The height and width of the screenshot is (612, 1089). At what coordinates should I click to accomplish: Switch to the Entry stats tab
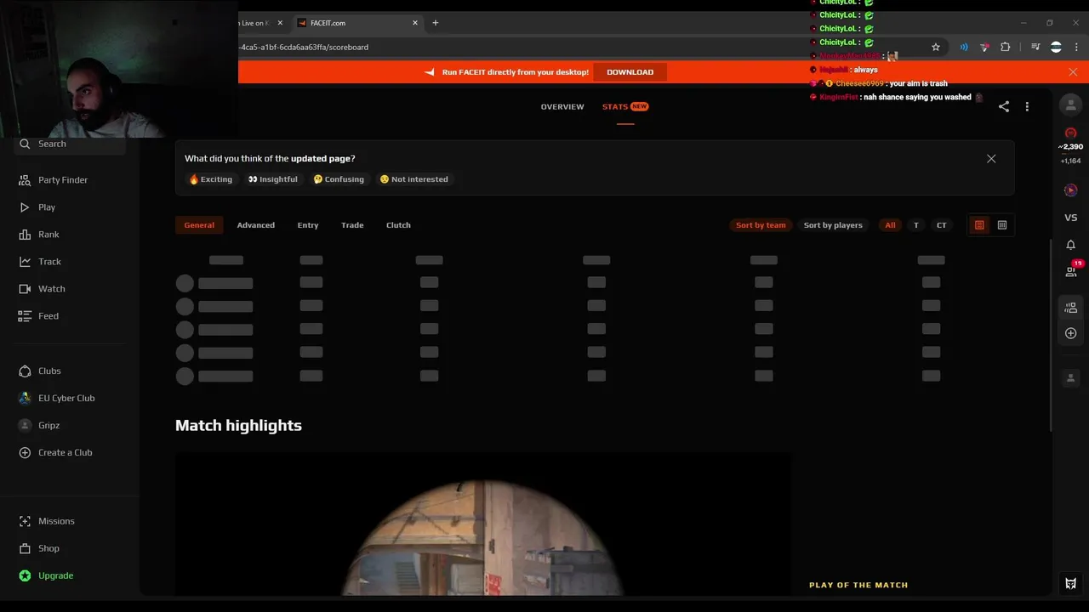[308, 225]
